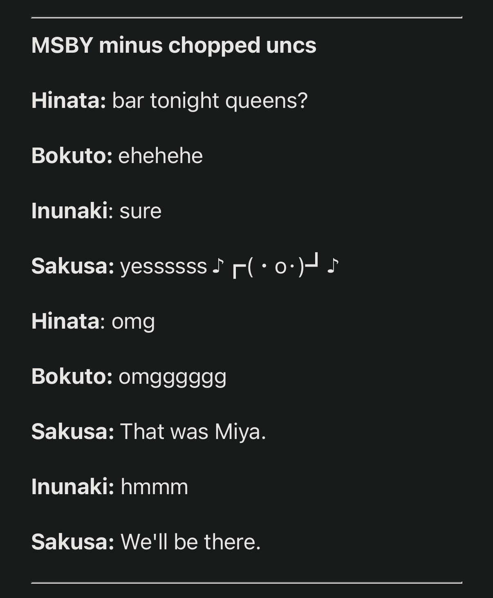
Task: Click the word "yessssss" in Sakusa's message
Action: (164, 267)
